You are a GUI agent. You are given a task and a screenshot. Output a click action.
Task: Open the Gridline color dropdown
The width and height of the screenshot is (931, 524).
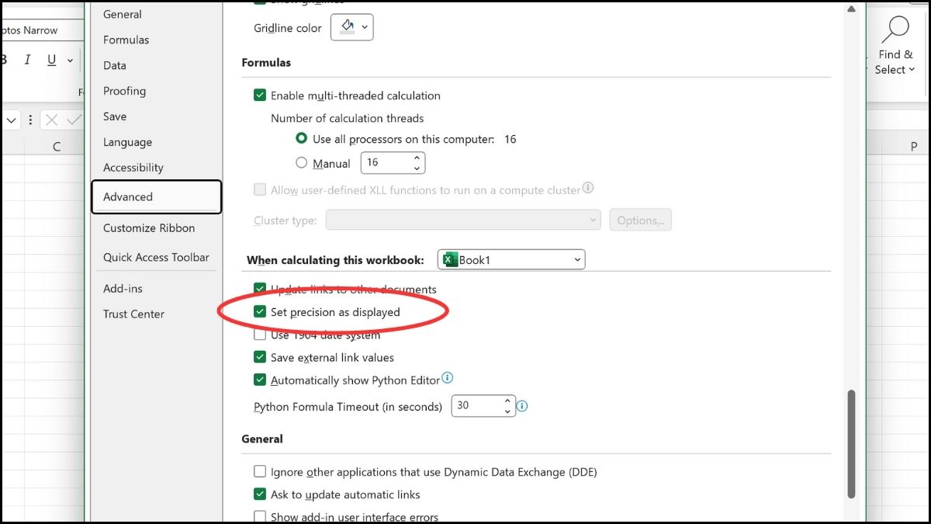click(353, 28)
